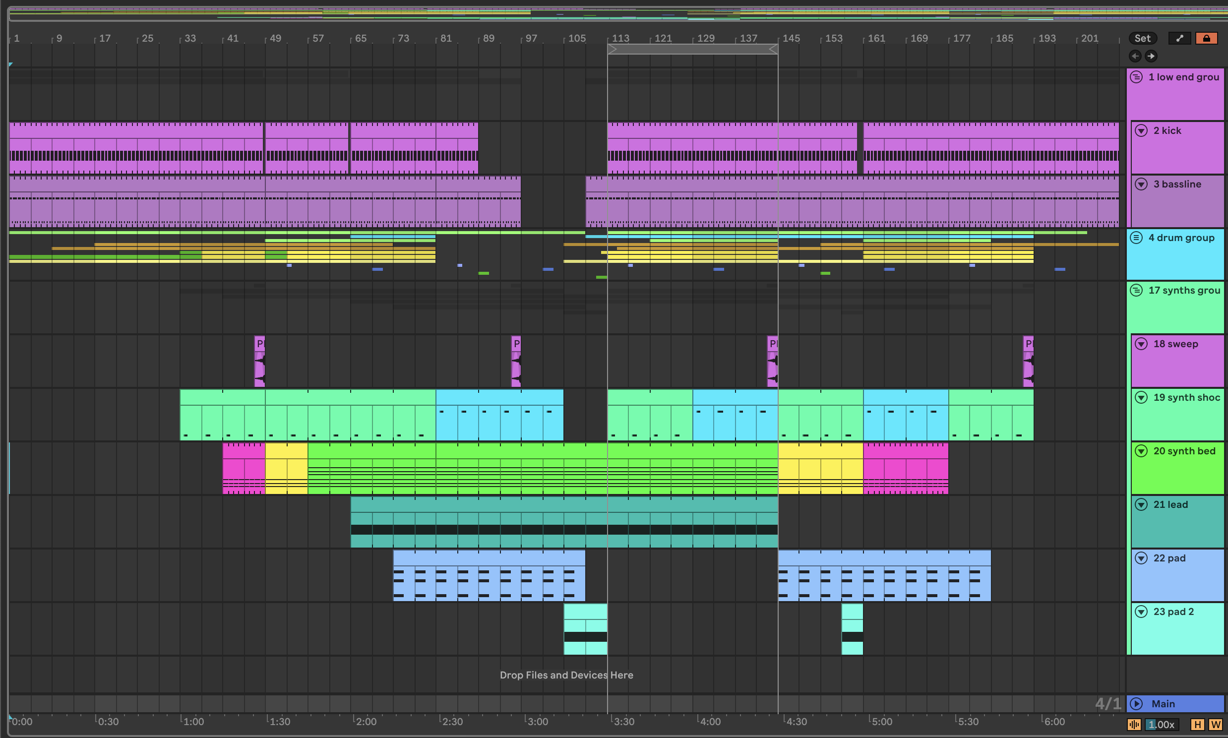Unfold the kick track arrow
The height and width of the screenshot is (738, 1228).
pyautogui.click(x=1142, y=131)
